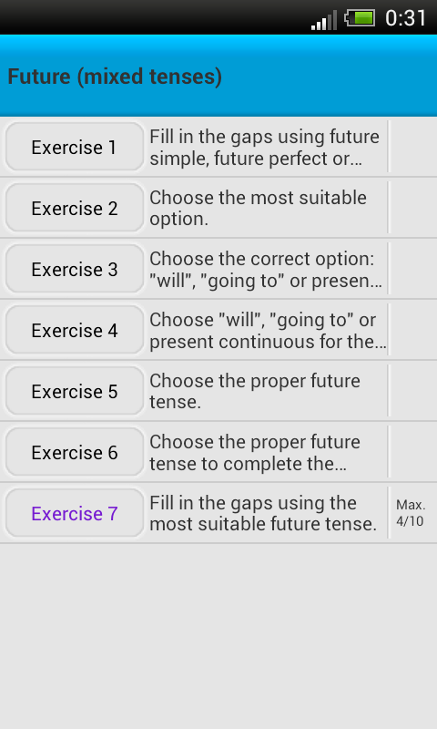The image size is (437, 729).
Task: Click the battery icon in status bar
Action: pyautogui.click(x=360, y=18)
